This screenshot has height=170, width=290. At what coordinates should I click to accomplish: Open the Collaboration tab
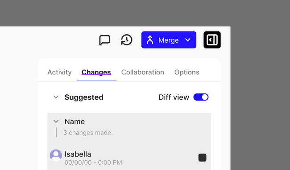pyautogui.click(x=143, y=72)
